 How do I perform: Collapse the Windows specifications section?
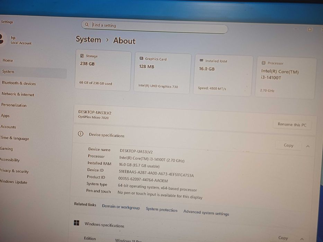pyautogui.click(x=302, y=239)
